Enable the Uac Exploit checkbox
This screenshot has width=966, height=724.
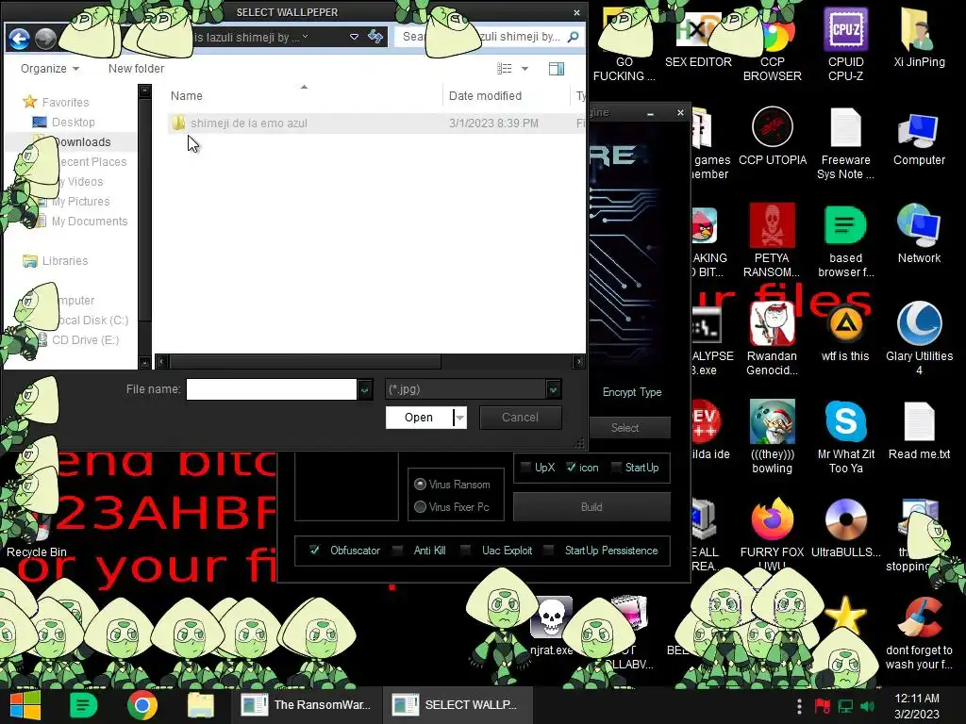[x=466, y=550]
